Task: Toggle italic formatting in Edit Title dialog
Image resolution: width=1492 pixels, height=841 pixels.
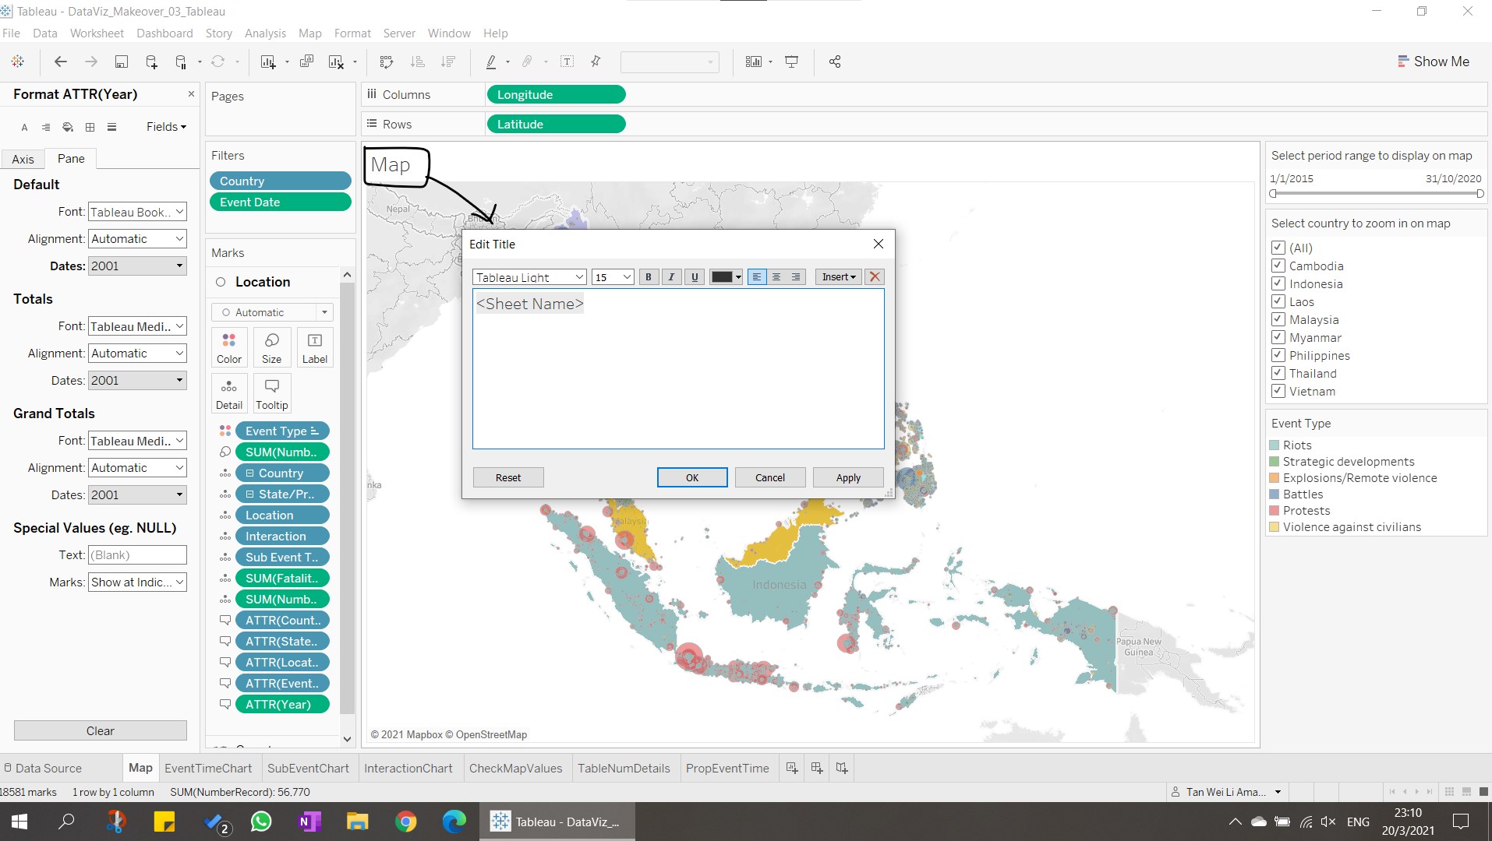Action: click(x=671, y=277)
